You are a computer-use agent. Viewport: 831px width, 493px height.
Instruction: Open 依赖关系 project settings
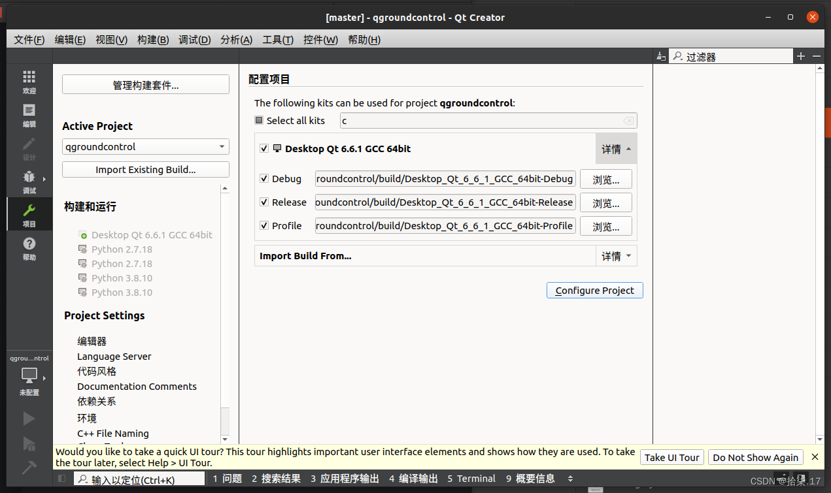pyautogui.click(x=97, y=402)
